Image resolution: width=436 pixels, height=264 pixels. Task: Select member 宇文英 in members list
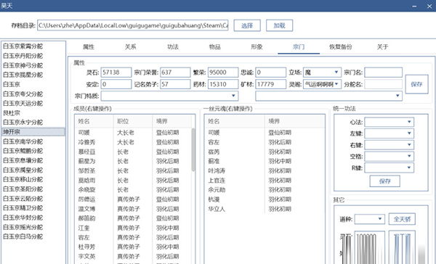[133, 257]
